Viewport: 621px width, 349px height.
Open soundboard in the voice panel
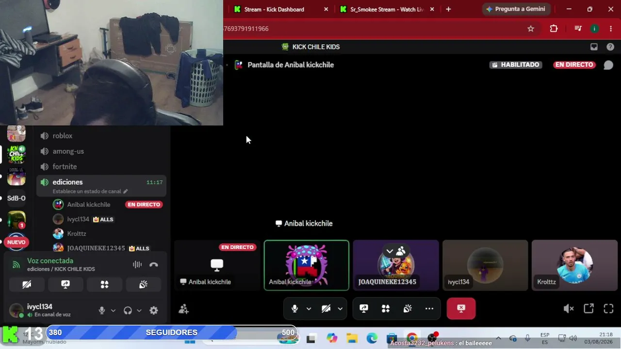point(143,285)
